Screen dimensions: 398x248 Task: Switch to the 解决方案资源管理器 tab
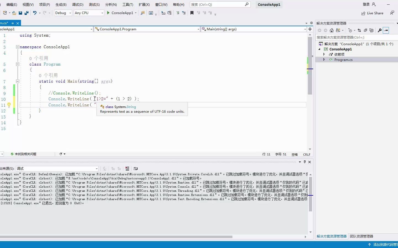[331, 236]
